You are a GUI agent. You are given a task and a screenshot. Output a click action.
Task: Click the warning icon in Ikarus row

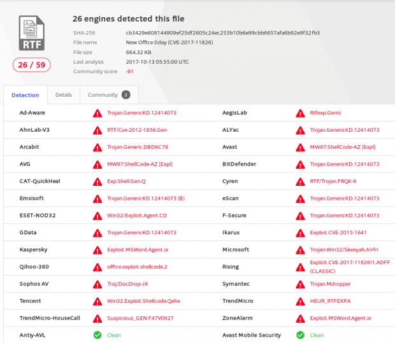pyautogui.click(x=300, y=233)
